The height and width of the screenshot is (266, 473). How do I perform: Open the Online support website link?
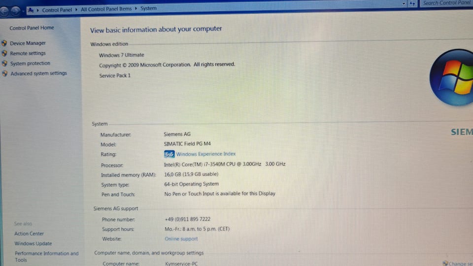181,239
